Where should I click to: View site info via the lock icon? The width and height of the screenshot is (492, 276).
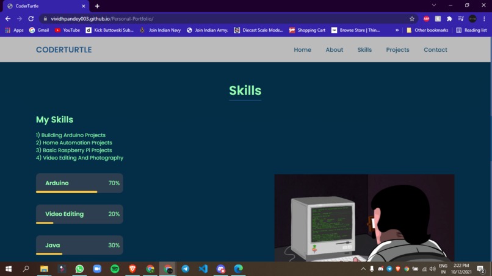(x=45, y=19)
